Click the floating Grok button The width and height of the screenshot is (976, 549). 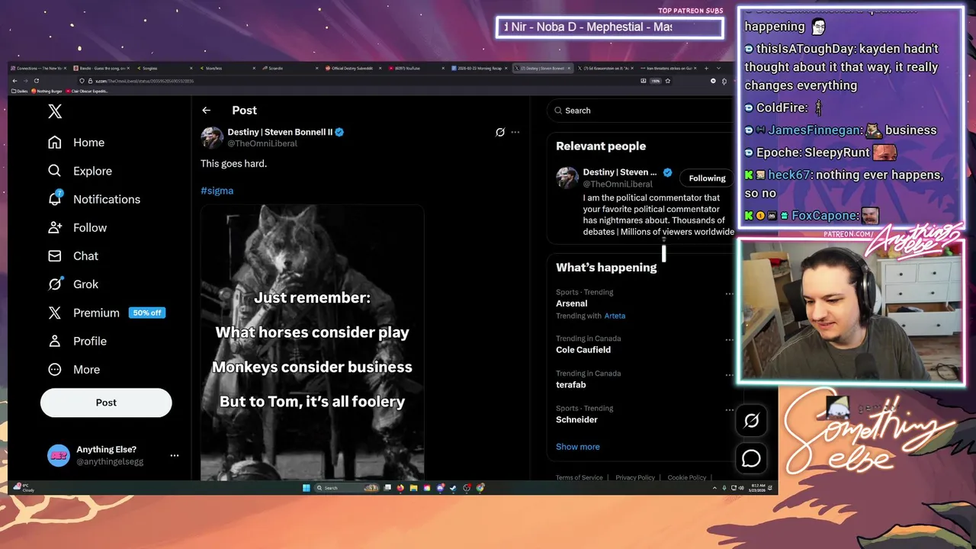pos(751,420)
